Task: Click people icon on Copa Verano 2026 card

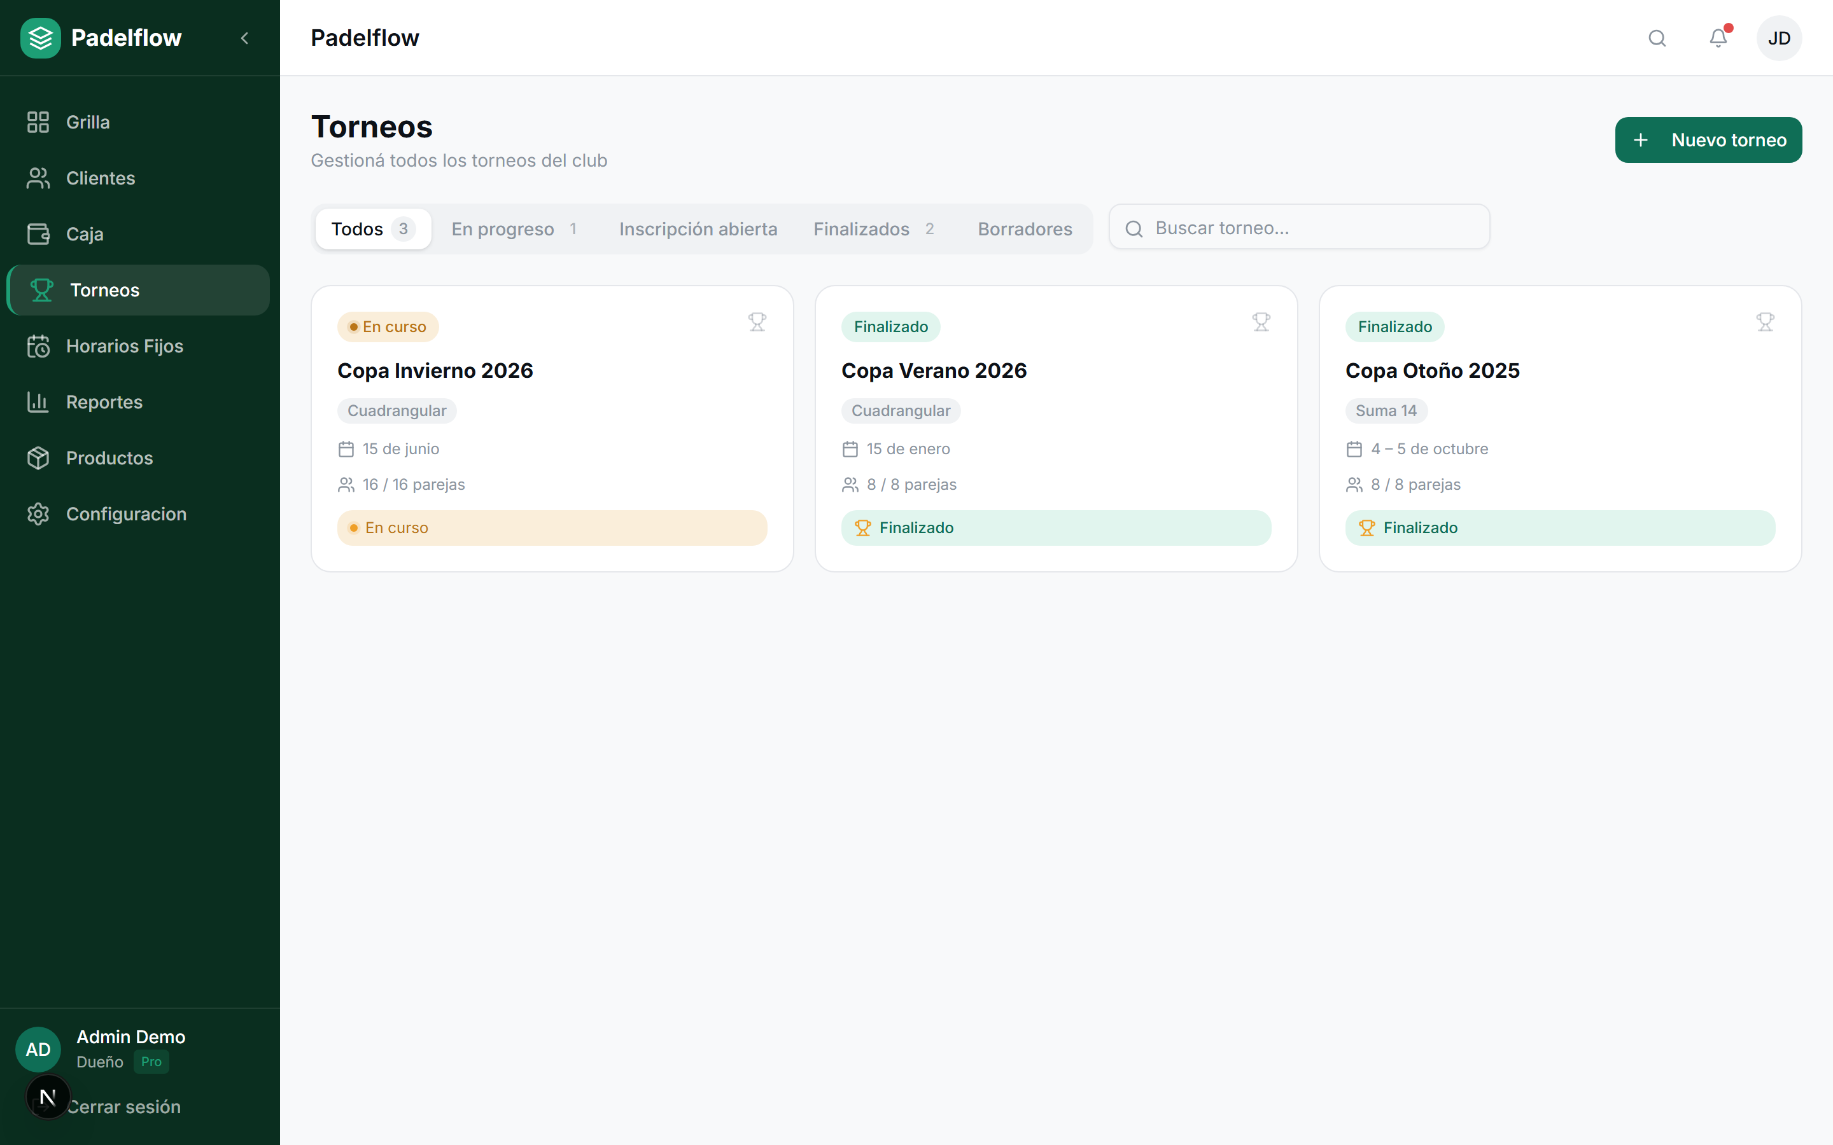Action: tap(850, 485)
